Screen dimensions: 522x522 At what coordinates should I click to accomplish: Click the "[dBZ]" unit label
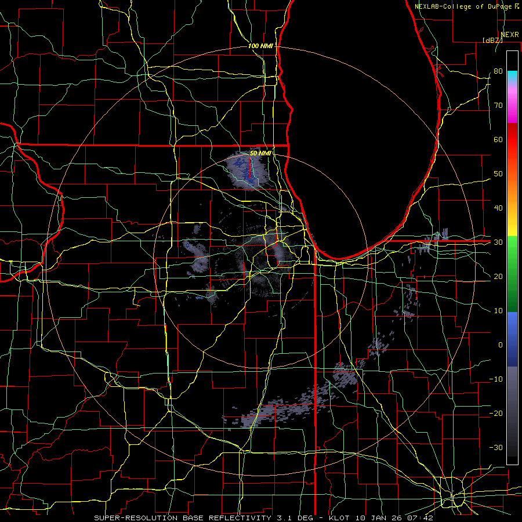(x=492, y=40)
